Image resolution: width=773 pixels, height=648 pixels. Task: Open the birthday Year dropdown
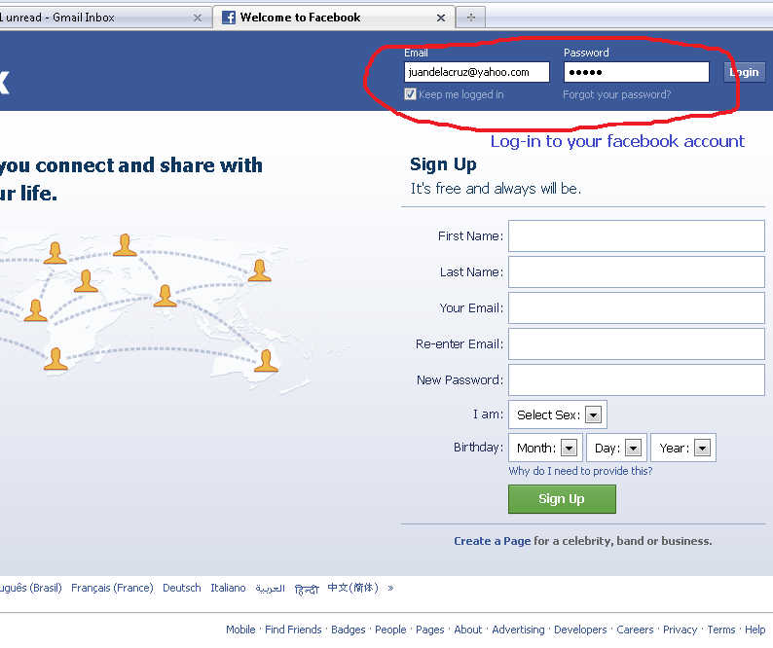click(x=683, y=448)
